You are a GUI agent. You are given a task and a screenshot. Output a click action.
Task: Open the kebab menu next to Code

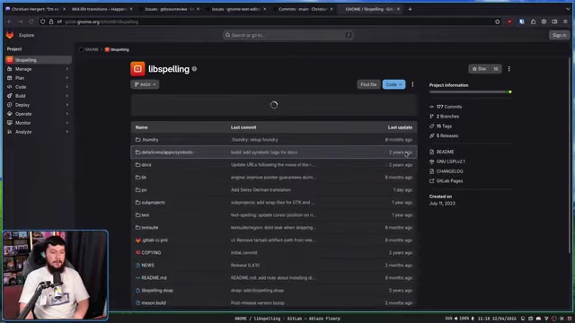click(412, 84)
